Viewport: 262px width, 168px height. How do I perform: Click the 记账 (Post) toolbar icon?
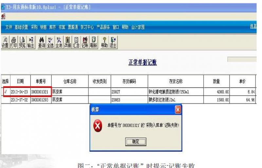85,42
